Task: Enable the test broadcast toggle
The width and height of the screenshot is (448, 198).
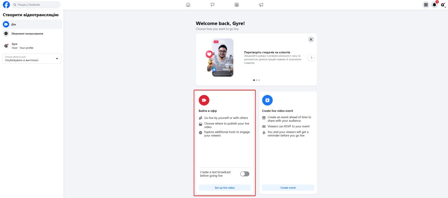Action: click(x=245, y=174)
